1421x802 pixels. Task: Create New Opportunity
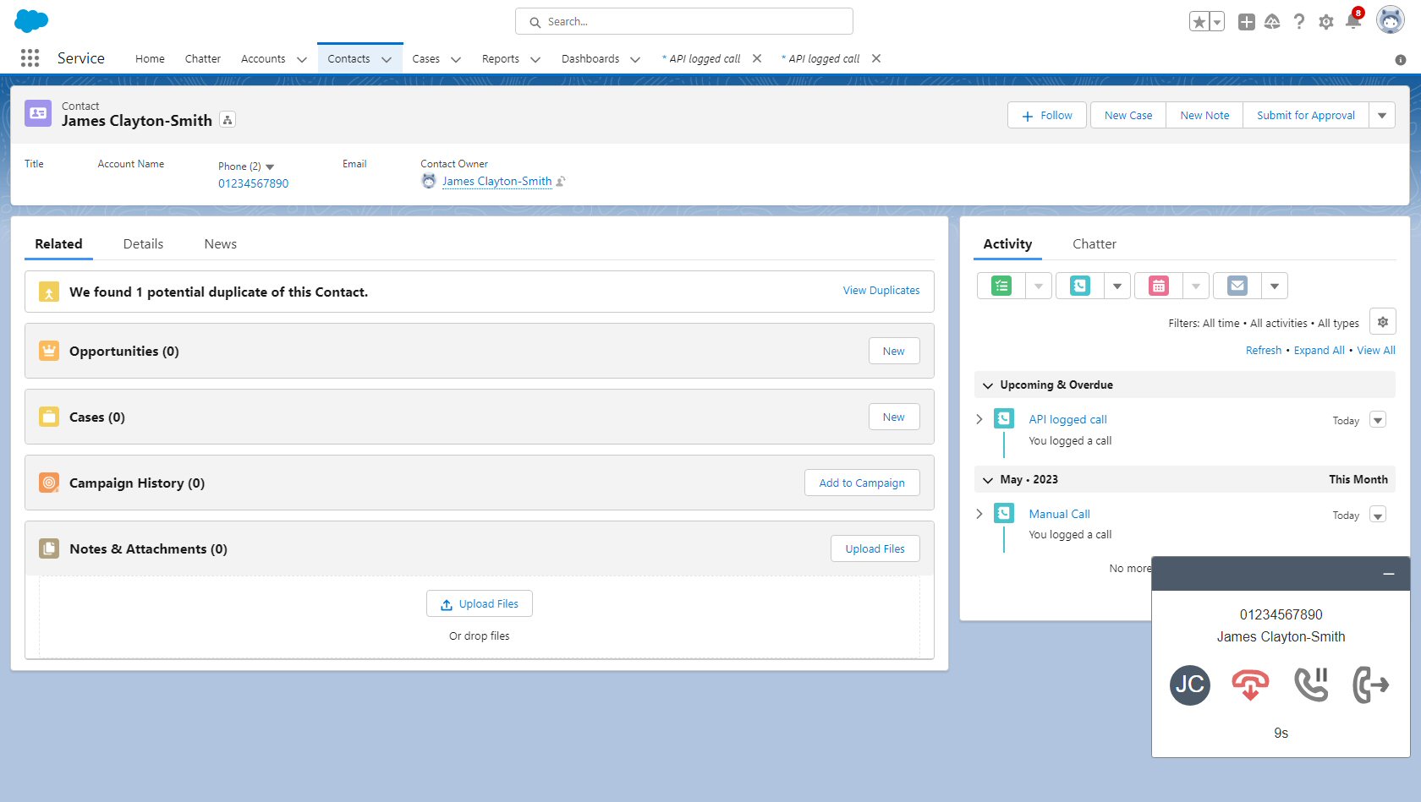[x=894, y=352]
